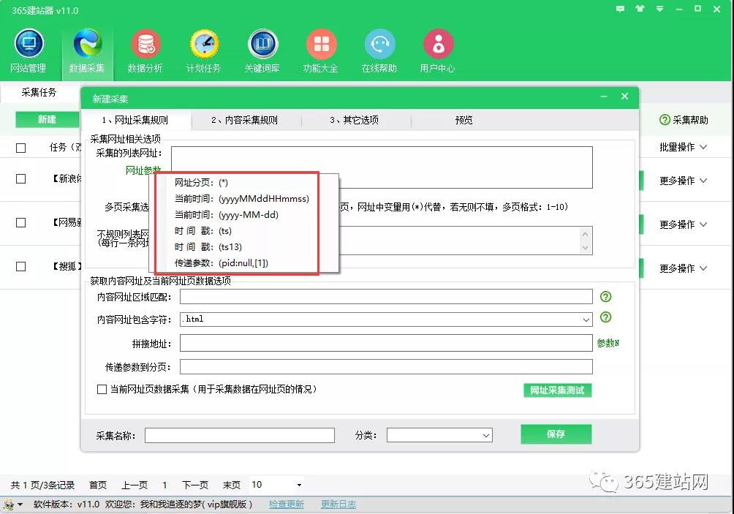Expand 更多操作 for the 搜狐 row
The width and height of the screenshot is (734, 514).
click(x=683, y=268)
